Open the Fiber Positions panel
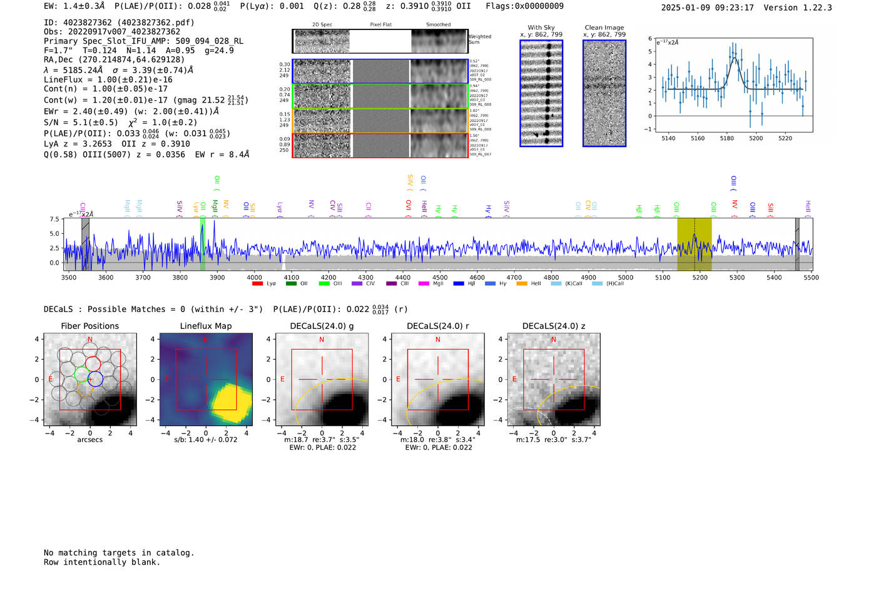 pyautogui.click(x=90, y=380)
